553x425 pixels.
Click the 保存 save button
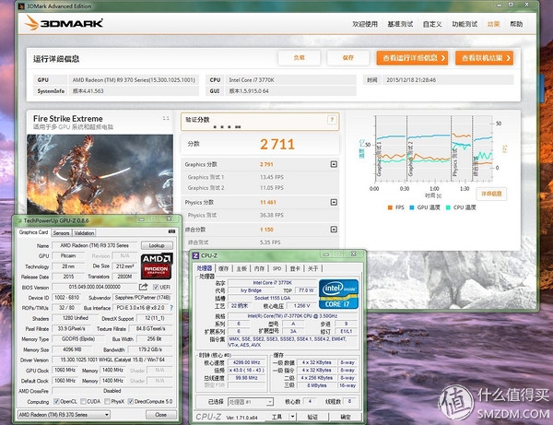[348, 58]
